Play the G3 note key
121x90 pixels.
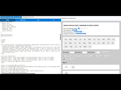tap(113, 39)
